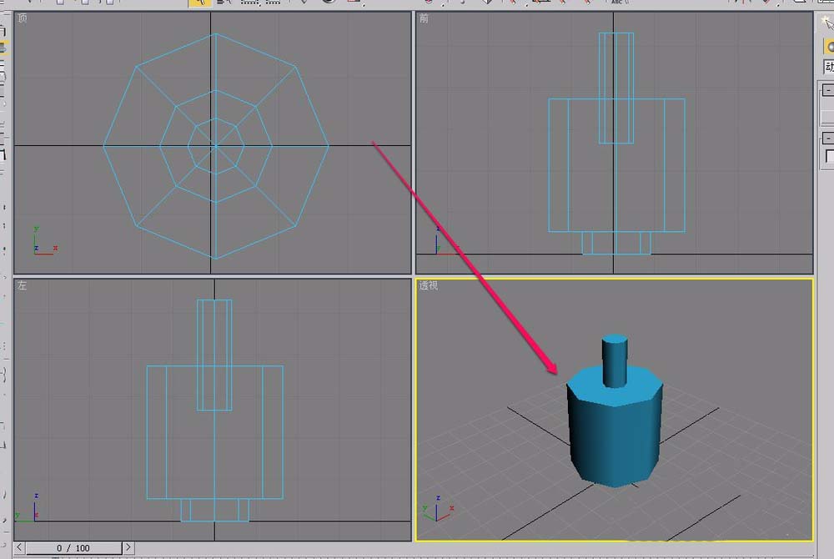The height and width of the screenshot is (559, 834).
Task: Collapse the second rollout with the minus button
Action: coord(827,138)
